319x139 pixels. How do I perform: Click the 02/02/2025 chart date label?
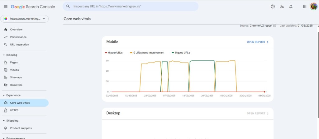point(112,96)
